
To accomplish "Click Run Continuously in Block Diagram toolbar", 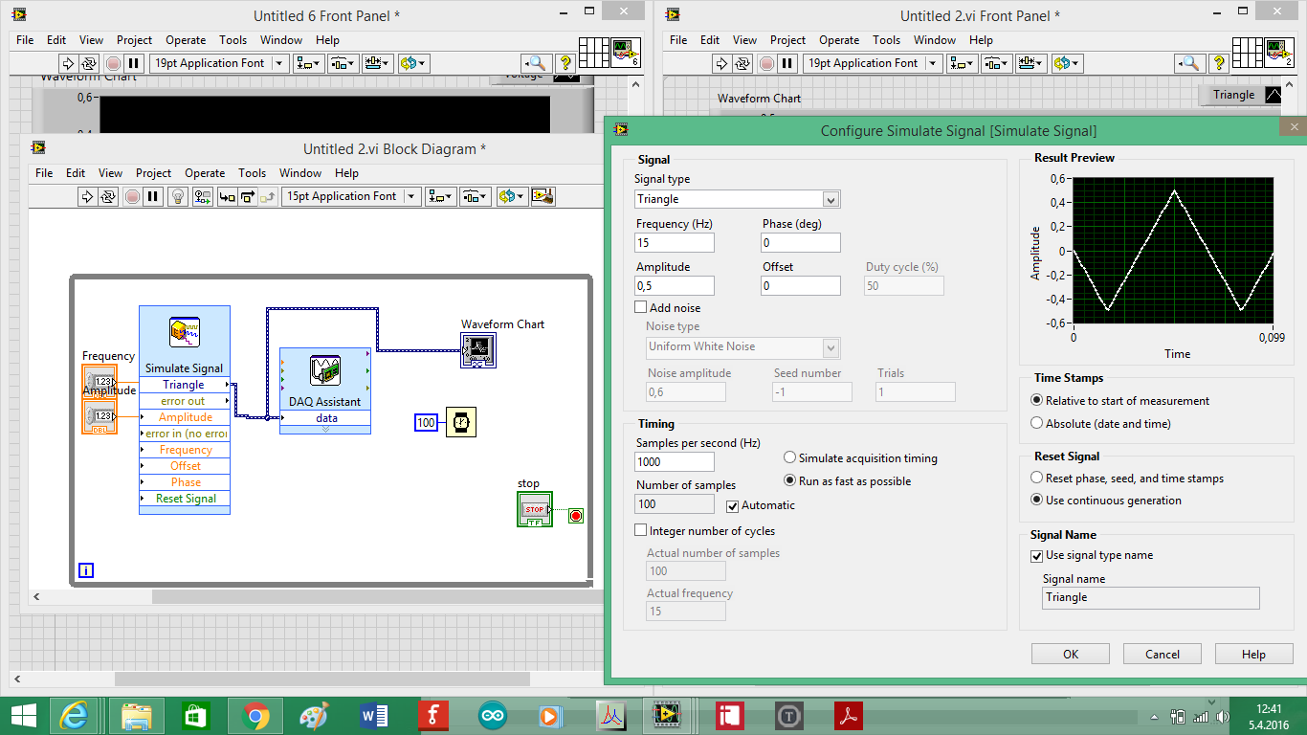I will (x=107, y=196).
